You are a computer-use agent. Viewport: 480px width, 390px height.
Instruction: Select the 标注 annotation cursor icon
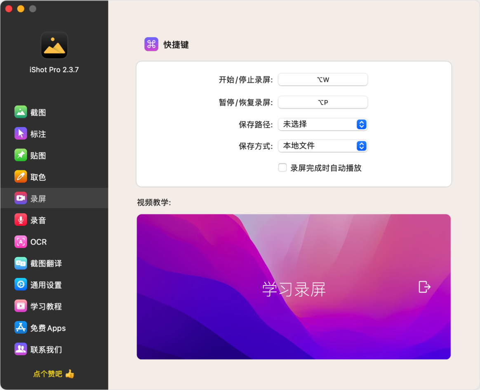[x=21, y=134]
